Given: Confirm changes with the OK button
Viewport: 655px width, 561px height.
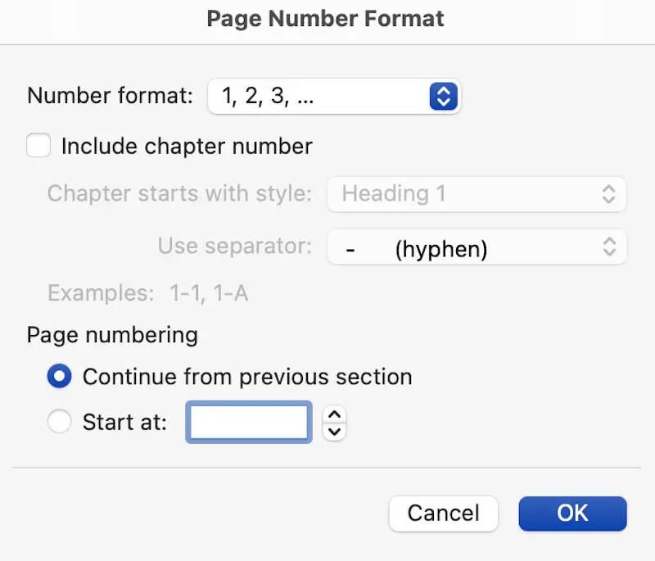Looking at the screenshot, I should coord(572,513).
